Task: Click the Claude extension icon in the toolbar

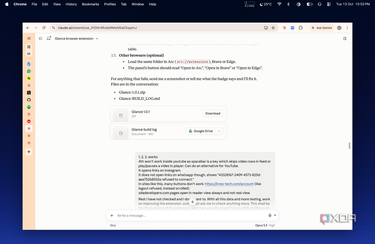Action: click(x=285, y=28)
